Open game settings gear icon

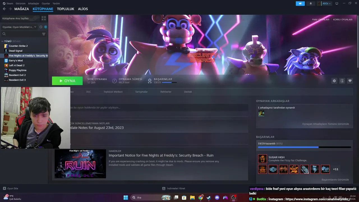pyautogui.click(x=334, y=81)
